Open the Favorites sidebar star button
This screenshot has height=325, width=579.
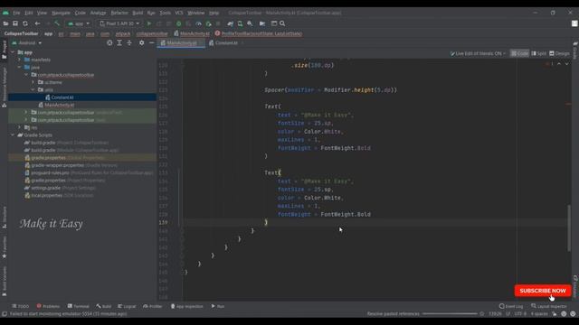point(4,247)
